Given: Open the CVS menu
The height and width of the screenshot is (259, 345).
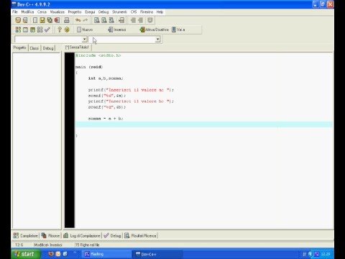Looking at the screenshot, I should click(134, 12).
